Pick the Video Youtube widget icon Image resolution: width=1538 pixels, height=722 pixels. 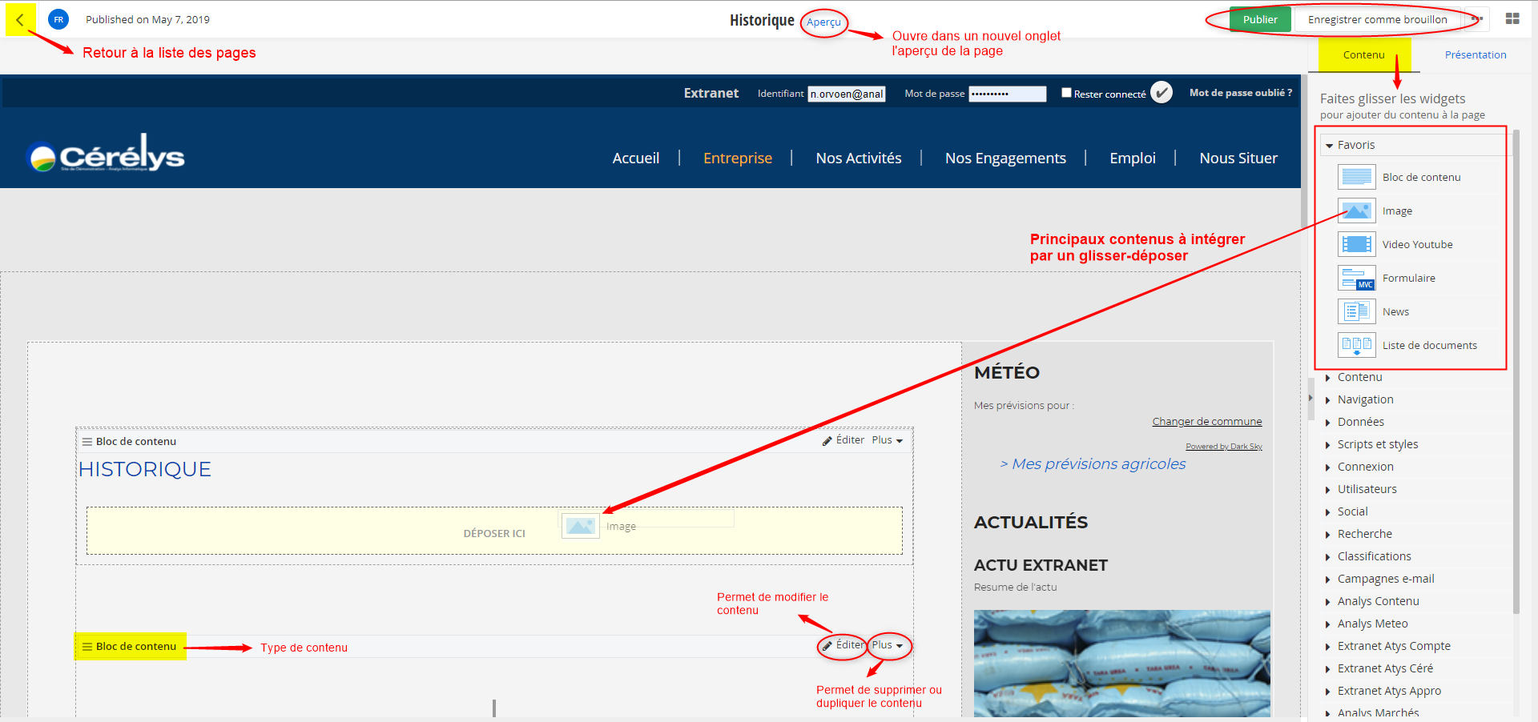pos(1356,244)
